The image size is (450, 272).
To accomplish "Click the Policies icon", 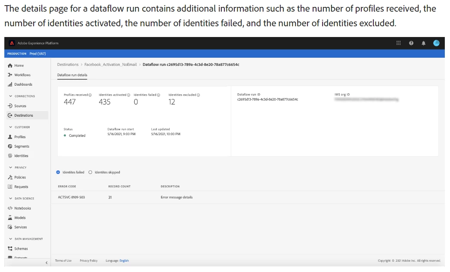I will [10, 177].
